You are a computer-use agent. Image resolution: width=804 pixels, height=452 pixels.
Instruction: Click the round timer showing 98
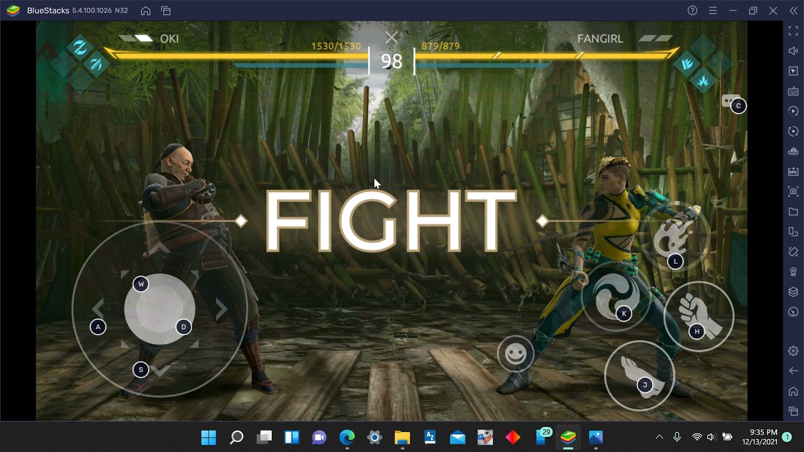pos(391,61)
